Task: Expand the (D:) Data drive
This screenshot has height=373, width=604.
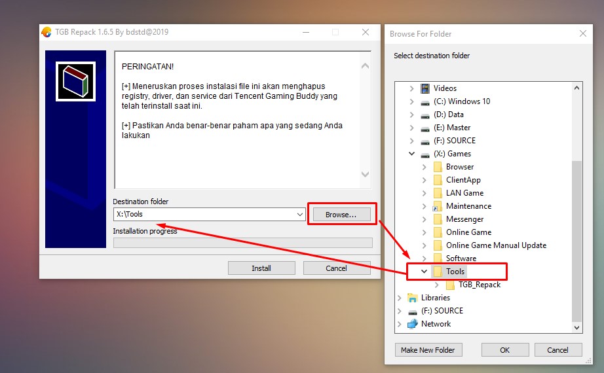Action: pos(412,115)
